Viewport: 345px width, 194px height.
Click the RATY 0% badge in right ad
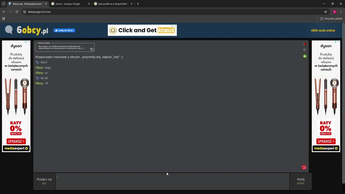click(x=326, y=127)
